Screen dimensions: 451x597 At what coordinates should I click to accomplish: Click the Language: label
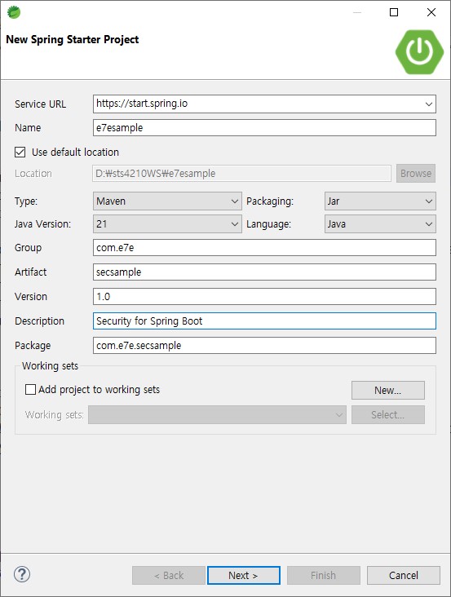(x=268, y=223)
